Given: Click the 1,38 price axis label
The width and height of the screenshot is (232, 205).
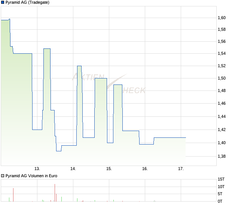Looking at the screenshot, I should click(x=222, y=156).
